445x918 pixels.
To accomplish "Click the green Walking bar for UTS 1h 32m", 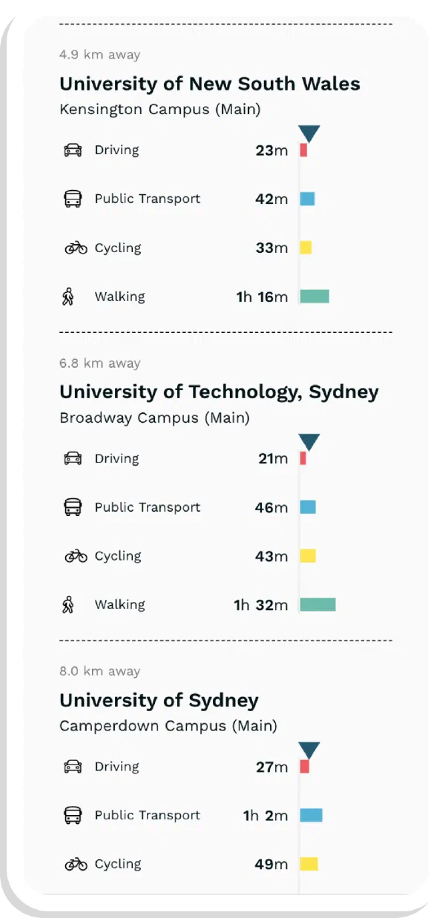I will click(x=317, y=604).
